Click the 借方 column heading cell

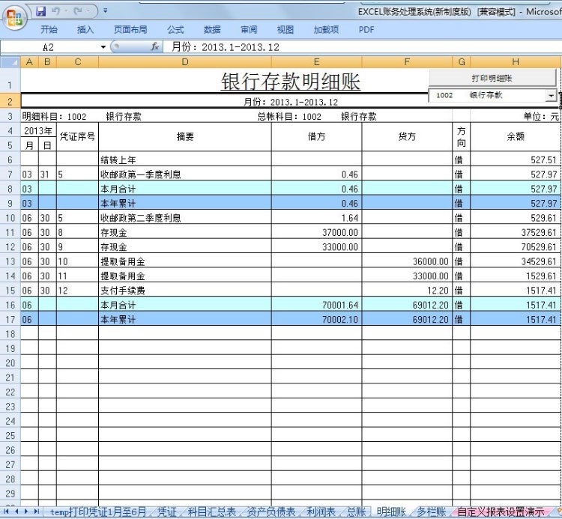coord(316,136)
